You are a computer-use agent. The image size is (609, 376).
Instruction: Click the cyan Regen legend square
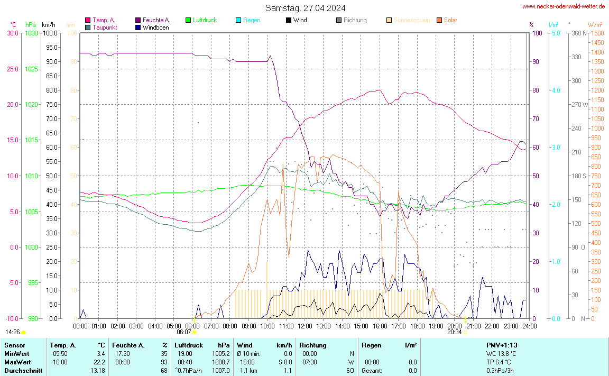[238, 20]
